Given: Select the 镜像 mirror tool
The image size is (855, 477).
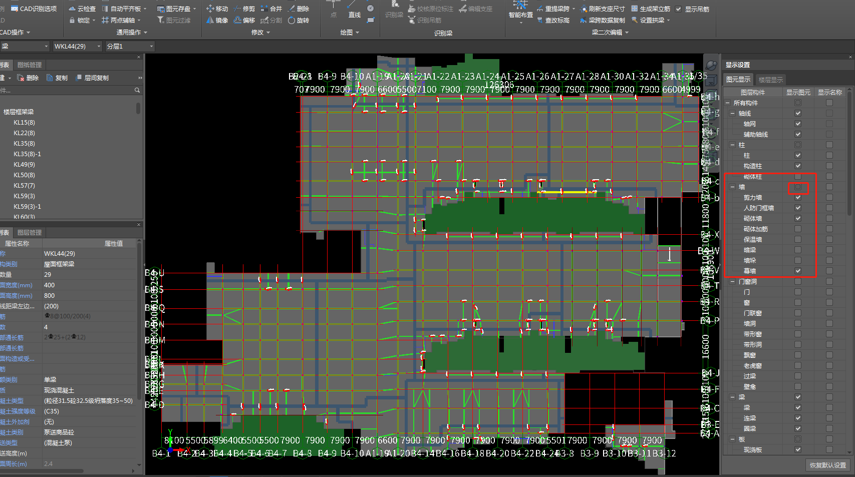Looking at the screenshot, I should click(217, 20).
